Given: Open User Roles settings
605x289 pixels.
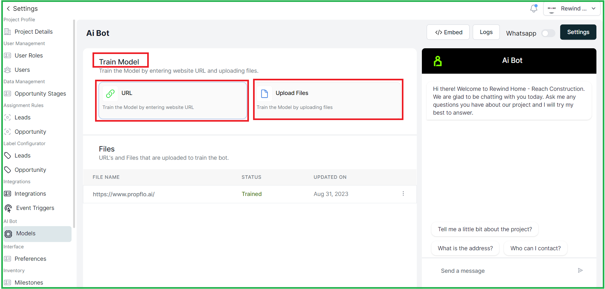Looking at the screenshot, I should point(29,56).
